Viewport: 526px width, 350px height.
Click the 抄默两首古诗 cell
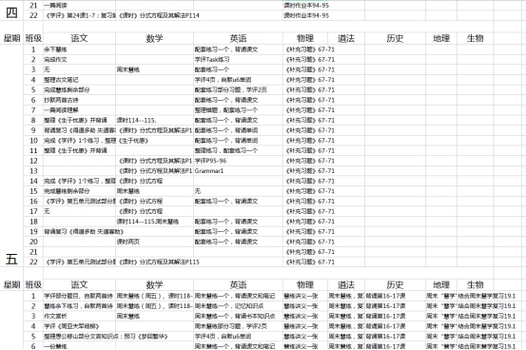[80, 100]
